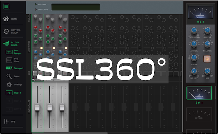The width and height of the screenshot is (218, 134).
Task: Toggle the bus compressor IN button
Action: pyautogui.click(x=207, y=59)
